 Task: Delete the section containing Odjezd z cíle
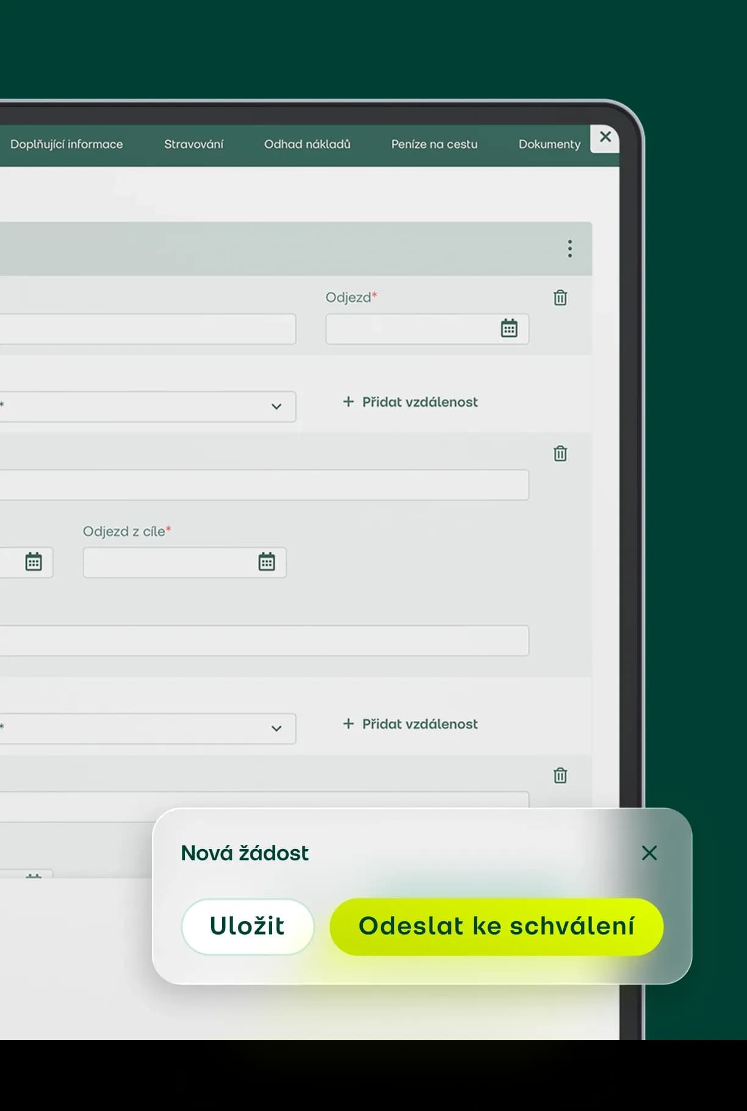pos(560,454)
